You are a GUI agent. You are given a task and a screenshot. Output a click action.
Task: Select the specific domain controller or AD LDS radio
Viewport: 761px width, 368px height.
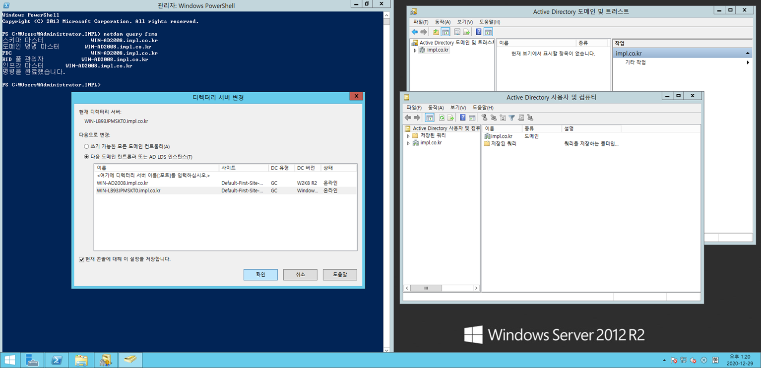[138, 157]
